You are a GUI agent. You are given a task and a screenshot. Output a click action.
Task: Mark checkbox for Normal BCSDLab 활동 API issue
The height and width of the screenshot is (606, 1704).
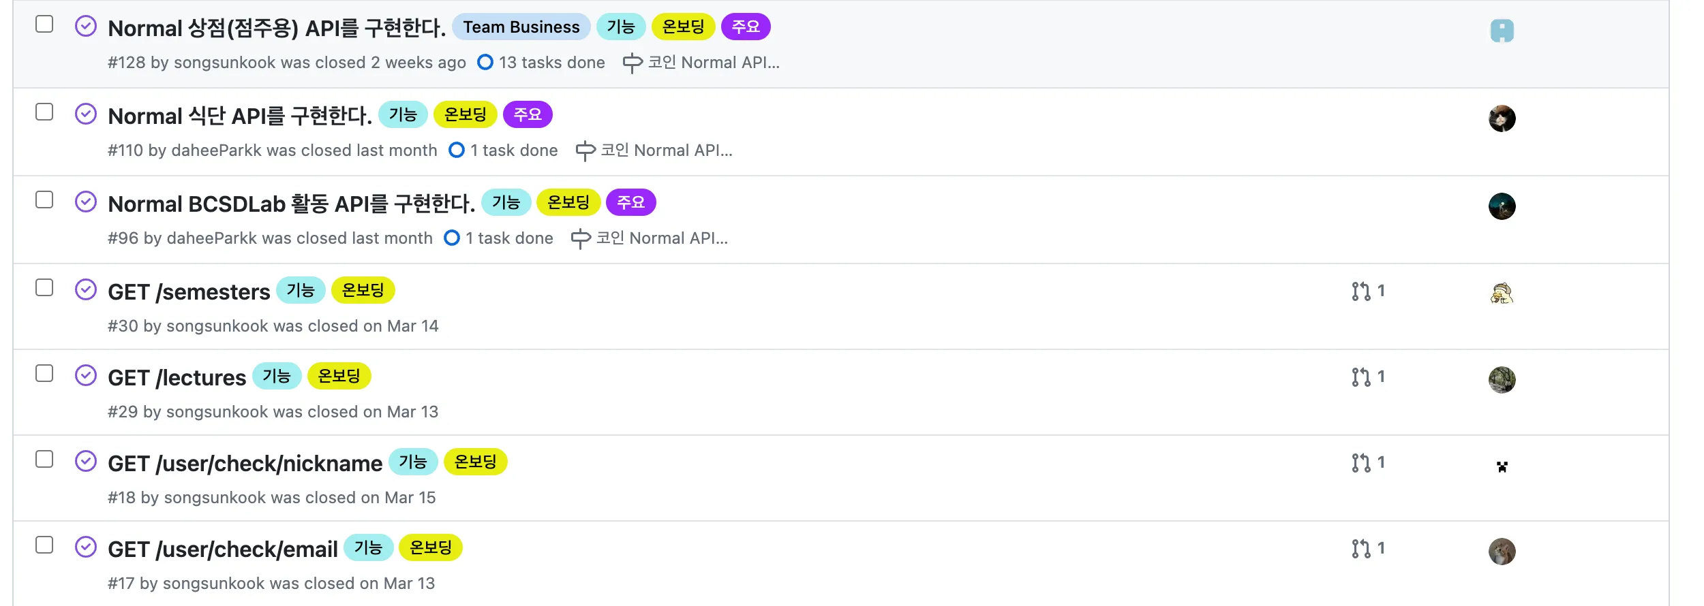coord(44,200)
